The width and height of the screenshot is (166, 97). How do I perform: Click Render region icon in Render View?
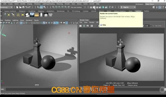(x=84, y=26)
